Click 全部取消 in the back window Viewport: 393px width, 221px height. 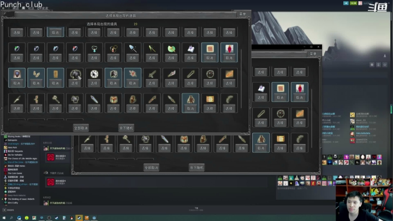click(x=151, y=167)
